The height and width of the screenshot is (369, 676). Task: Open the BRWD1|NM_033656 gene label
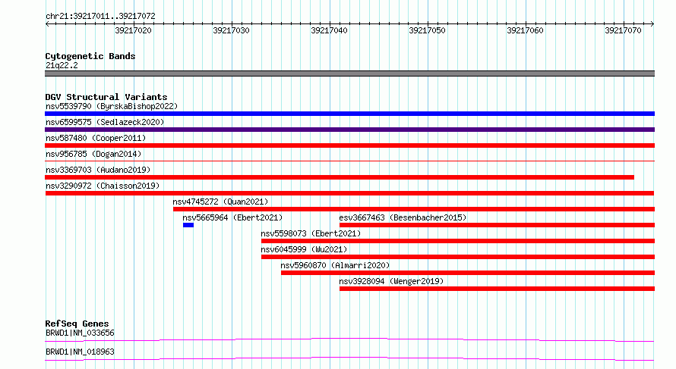pos(80,333)
